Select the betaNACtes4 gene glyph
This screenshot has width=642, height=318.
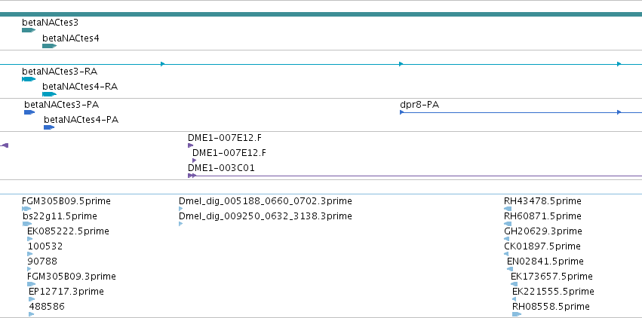coord(49,46)
